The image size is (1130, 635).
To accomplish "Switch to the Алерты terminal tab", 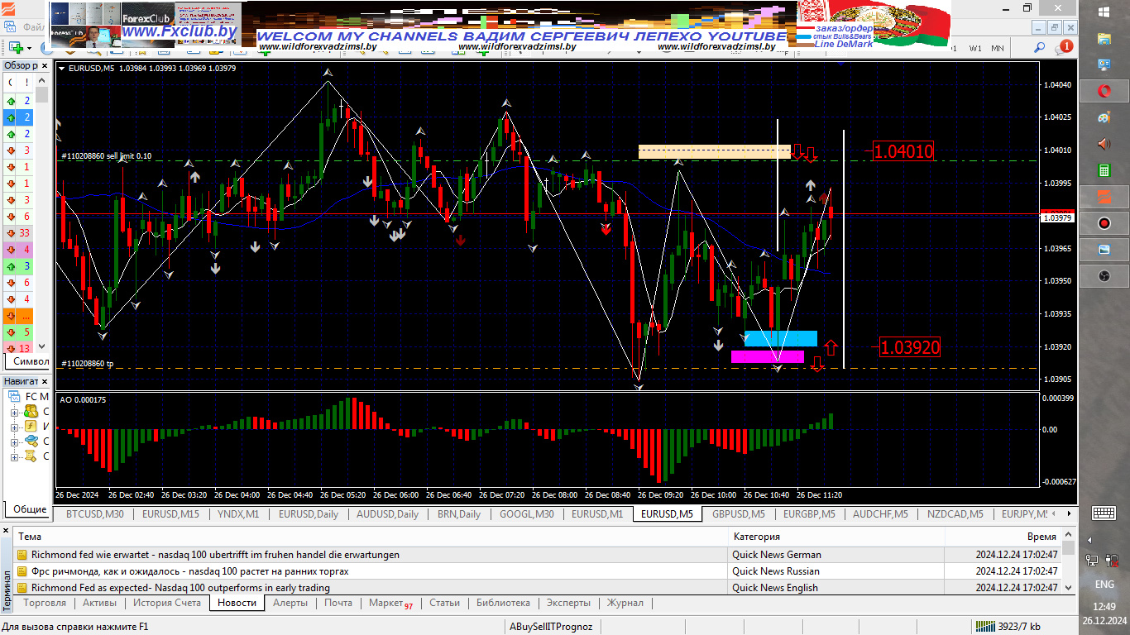I will pos(290,603).
